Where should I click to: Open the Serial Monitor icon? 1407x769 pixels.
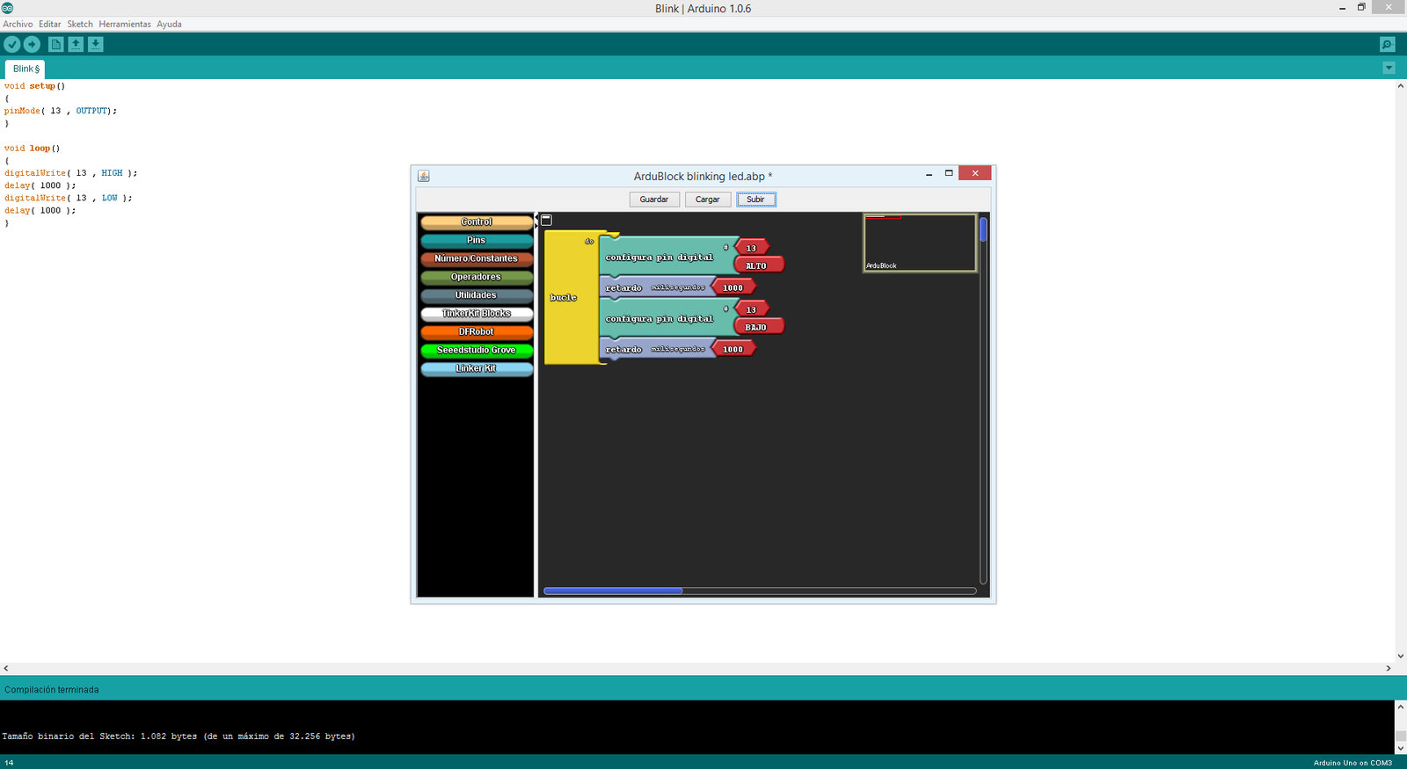point(1387,44)
